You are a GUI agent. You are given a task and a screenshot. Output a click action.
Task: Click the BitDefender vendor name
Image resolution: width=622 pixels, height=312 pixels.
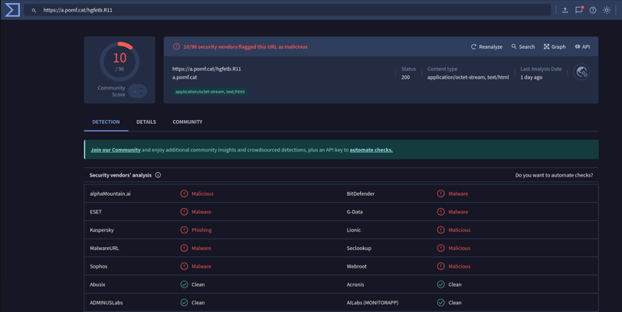(x=361, y=193)
